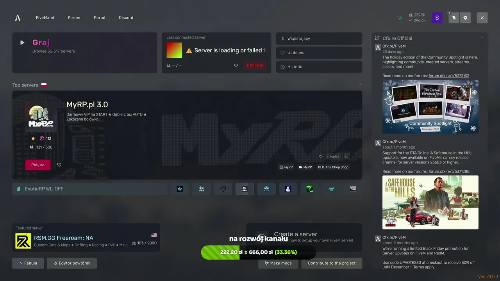The width and height of the screenshot is (500, 281).
Task: Click the tag icon before roleplay
Action: [x=321, y=157]
